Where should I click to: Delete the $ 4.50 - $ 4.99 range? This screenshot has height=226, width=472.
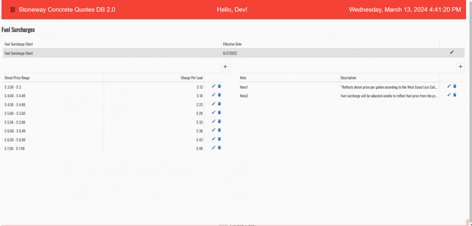pyautogui.click(x=219, y=104)
